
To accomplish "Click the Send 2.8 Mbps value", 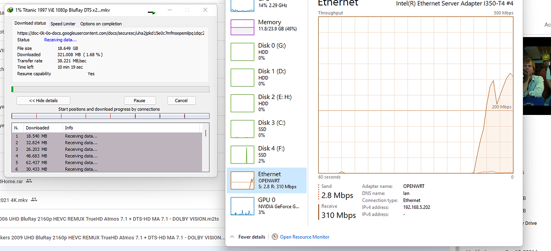I will tap(337, 196).
